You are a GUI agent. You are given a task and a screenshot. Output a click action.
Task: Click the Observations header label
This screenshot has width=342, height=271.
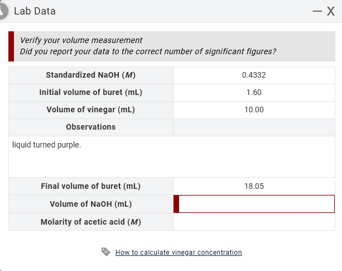(91, 127)
